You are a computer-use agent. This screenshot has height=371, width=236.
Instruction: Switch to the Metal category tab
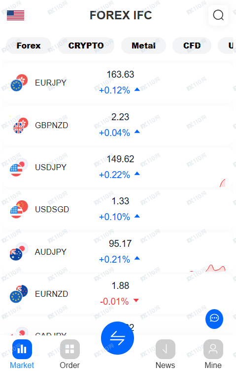143,46
